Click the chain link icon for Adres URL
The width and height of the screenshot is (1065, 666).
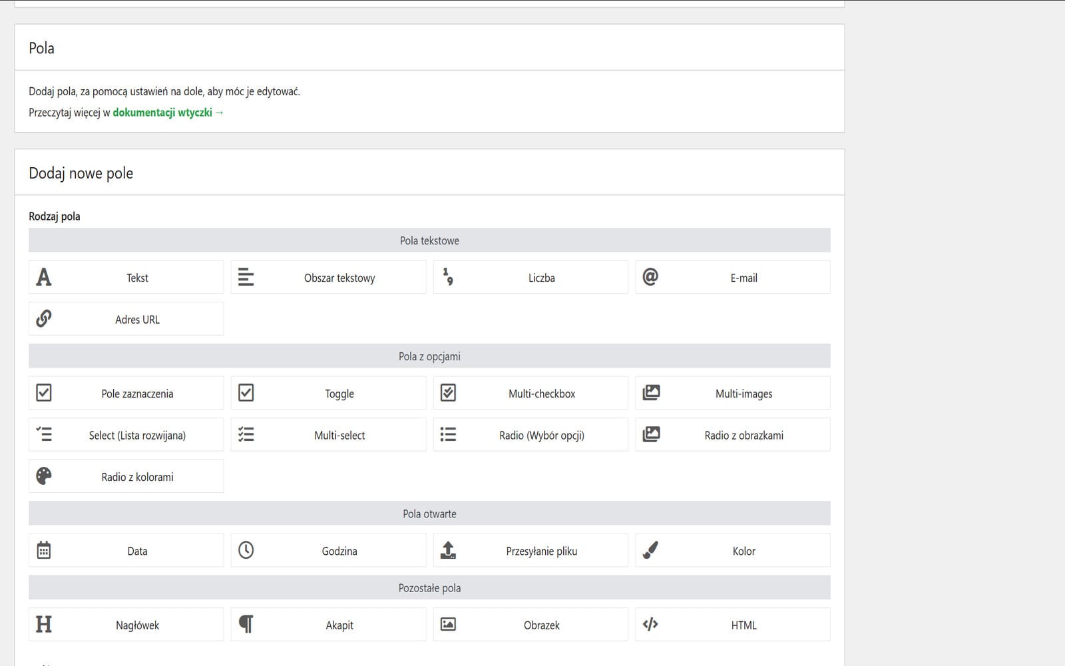(44, 318)
